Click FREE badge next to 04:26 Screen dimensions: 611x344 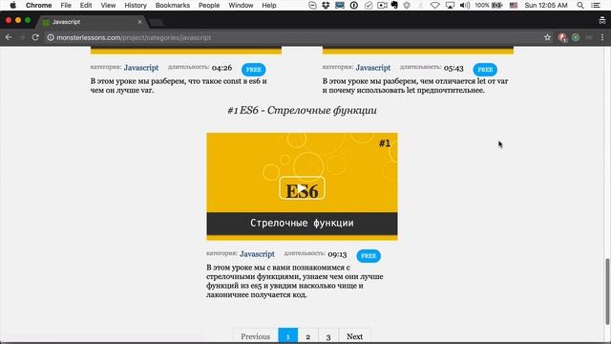pos(254,70)
